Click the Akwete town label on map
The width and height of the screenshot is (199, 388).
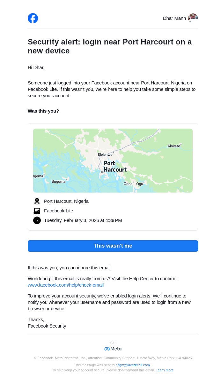[174, 146]
